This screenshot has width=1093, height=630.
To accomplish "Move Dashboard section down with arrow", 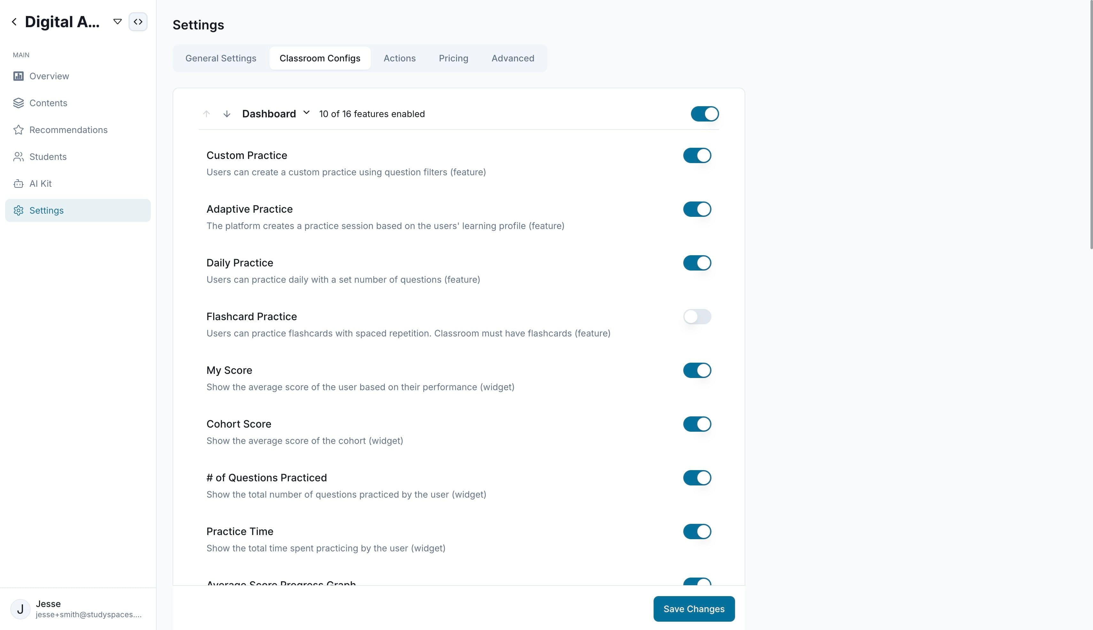I will point(227,114).
